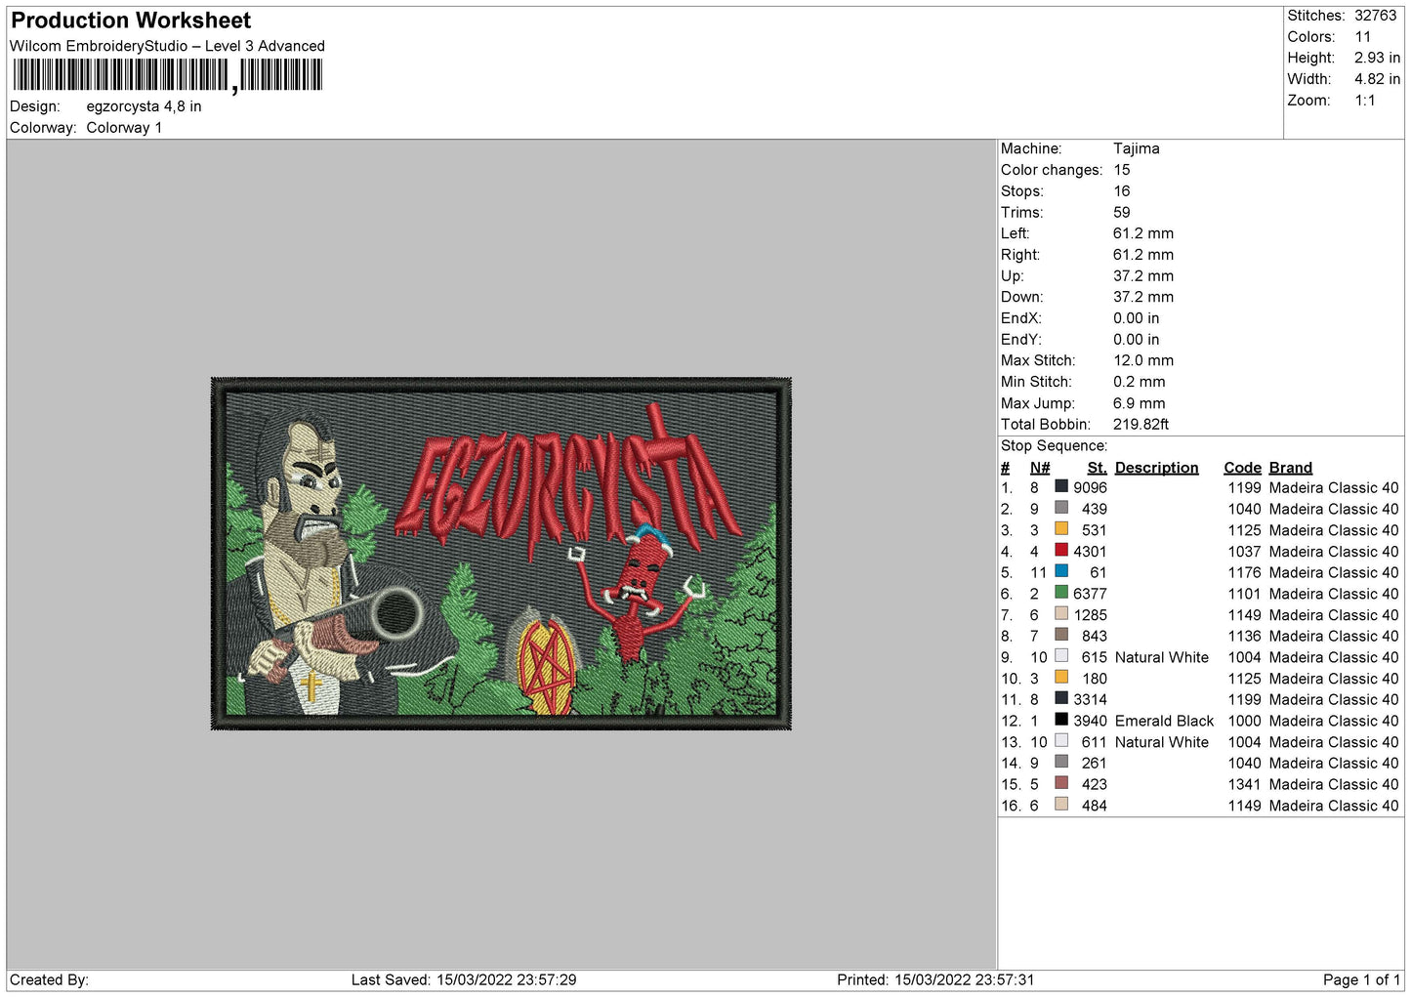Click height value '2.93 in'
The height and width of the screenshot is (997, 1411).
point(1377,59)
